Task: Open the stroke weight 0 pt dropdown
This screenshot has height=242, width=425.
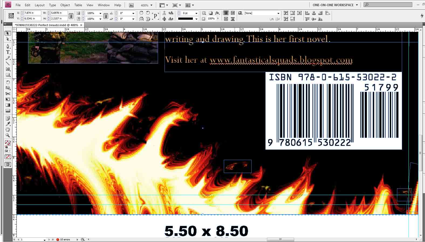Action: [196, 13]
